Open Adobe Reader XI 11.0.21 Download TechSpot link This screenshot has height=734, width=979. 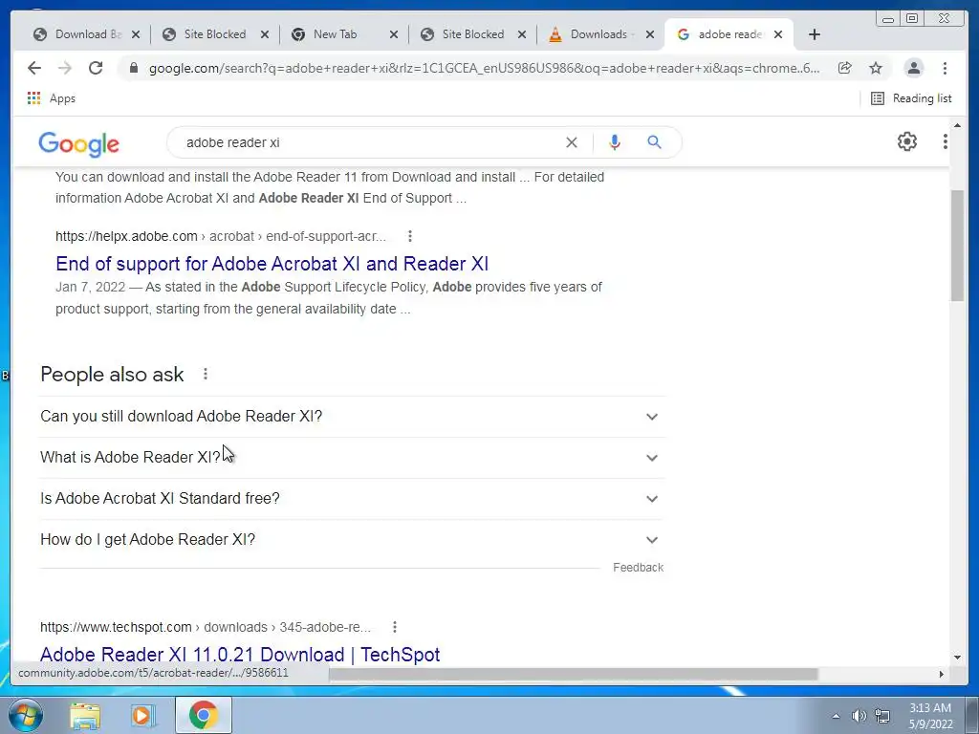pos(240,654)
